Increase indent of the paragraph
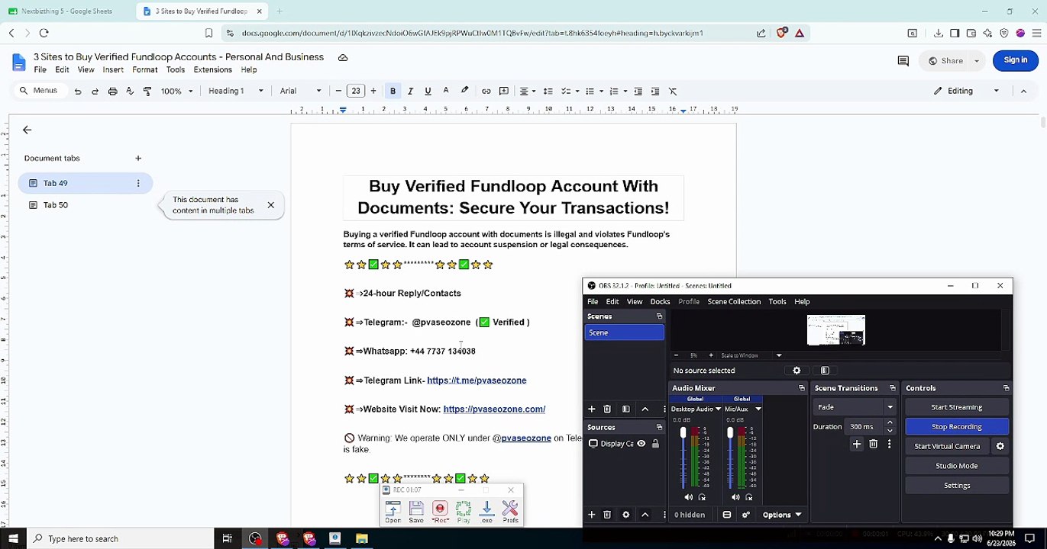1047x549 pixels. [x=655, y=91]
